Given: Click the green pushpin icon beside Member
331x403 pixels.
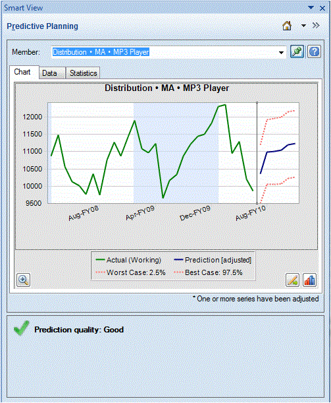Looking at the screenshot, I should (x=297, y=52).
